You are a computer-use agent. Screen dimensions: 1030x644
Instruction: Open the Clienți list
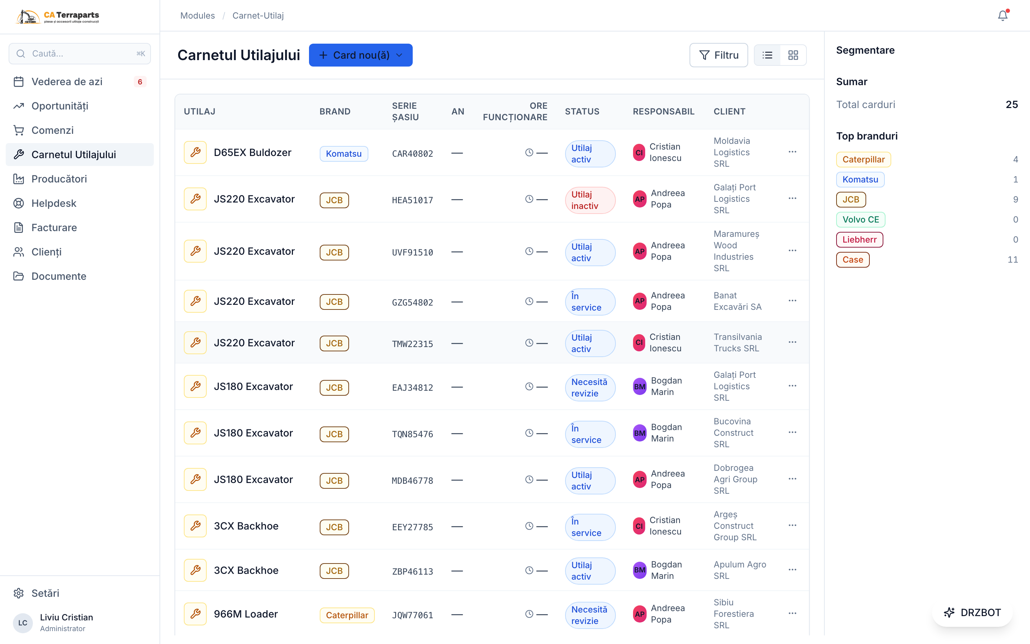coord(80,252)
